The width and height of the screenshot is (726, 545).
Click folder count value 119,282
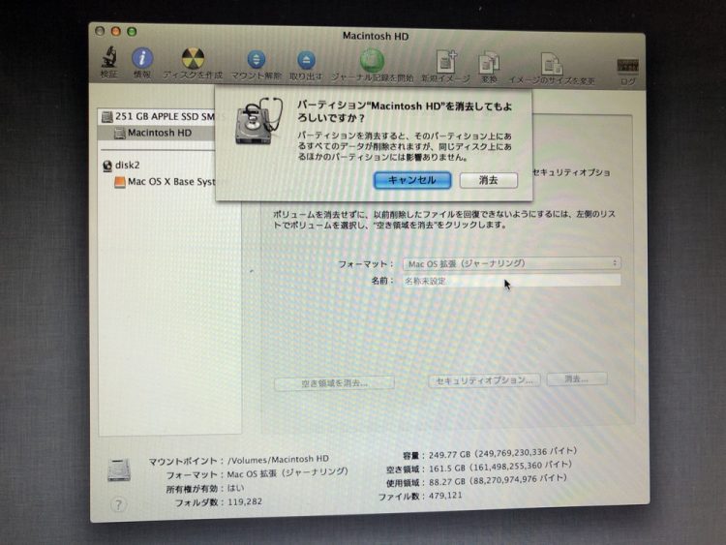245,501
